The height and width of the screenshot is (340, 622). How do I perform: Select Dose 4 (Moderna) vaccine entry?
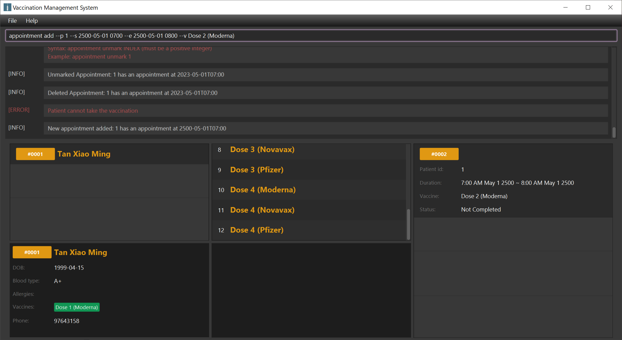(263, 190)
